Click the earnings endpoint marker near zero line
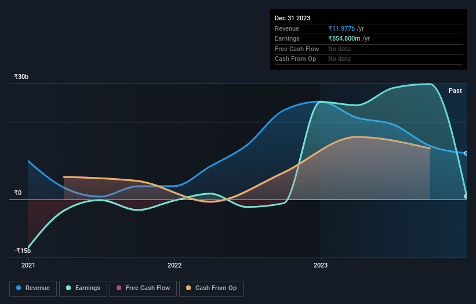Screen dimensions: 476x304 point(466,196)
